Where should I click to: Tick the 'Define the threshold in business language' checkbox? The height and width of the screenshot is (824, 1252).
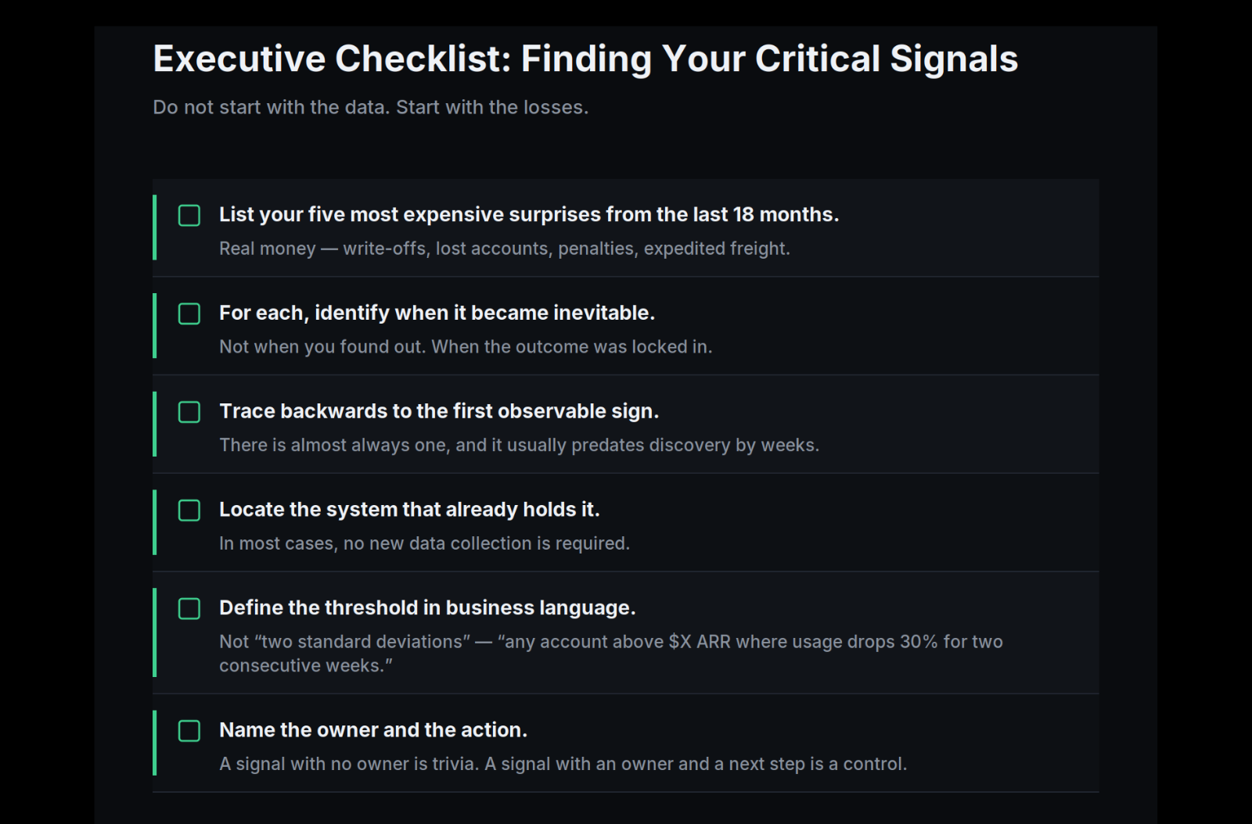[x=189, y=608]
